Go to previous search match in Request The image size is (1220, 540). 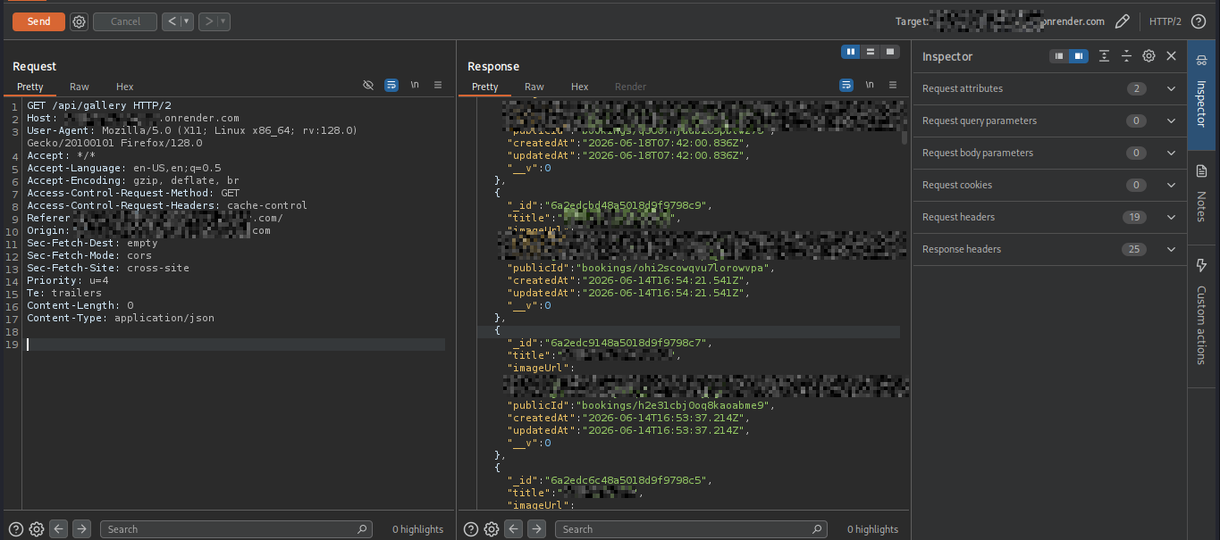(x=59, y=529)
